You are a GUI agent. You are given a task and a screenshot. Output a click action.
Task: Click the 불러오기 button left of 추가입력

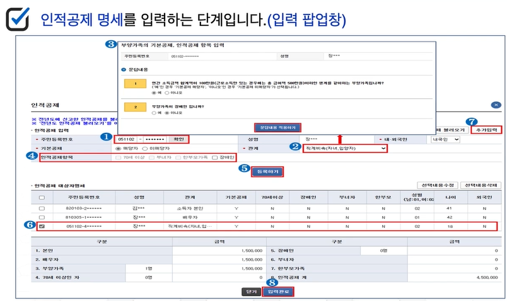click(x=452, y=130)
